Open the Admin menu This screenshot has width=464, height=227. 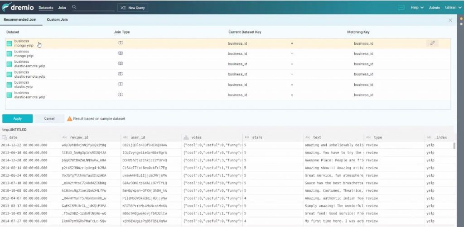click(434, 8)
